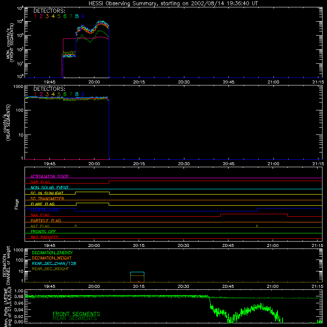327x327 pixels.
Task: Click detector 3 orange label in rear segments legend
Action: pyautogui.click(x=47, y=94)
